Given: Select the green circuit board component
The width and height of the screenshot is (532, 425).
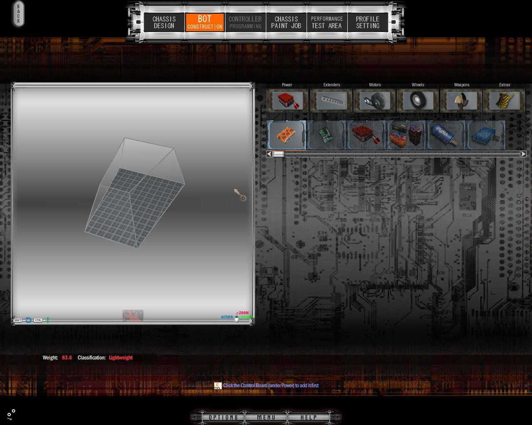Looking at the screenshot, I should click(326, 135).
